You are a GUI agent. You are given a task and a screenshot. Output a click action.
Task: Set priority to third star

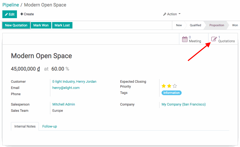point(175,86)
